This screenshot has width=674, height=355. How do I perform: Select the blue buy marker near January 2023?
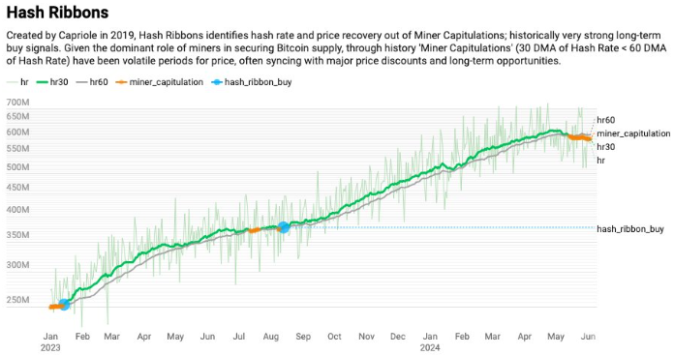pos(64,305)
